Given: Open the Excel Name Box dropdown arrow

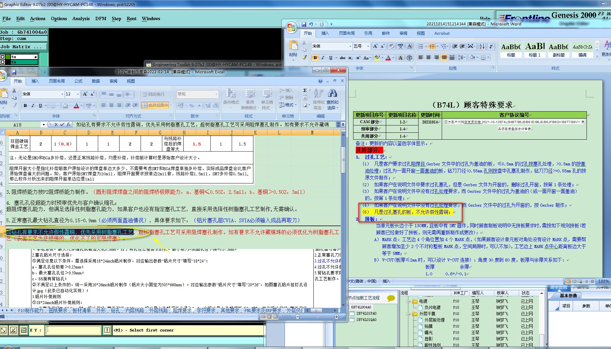Looking at the screenshot, I should click(44, 124).
